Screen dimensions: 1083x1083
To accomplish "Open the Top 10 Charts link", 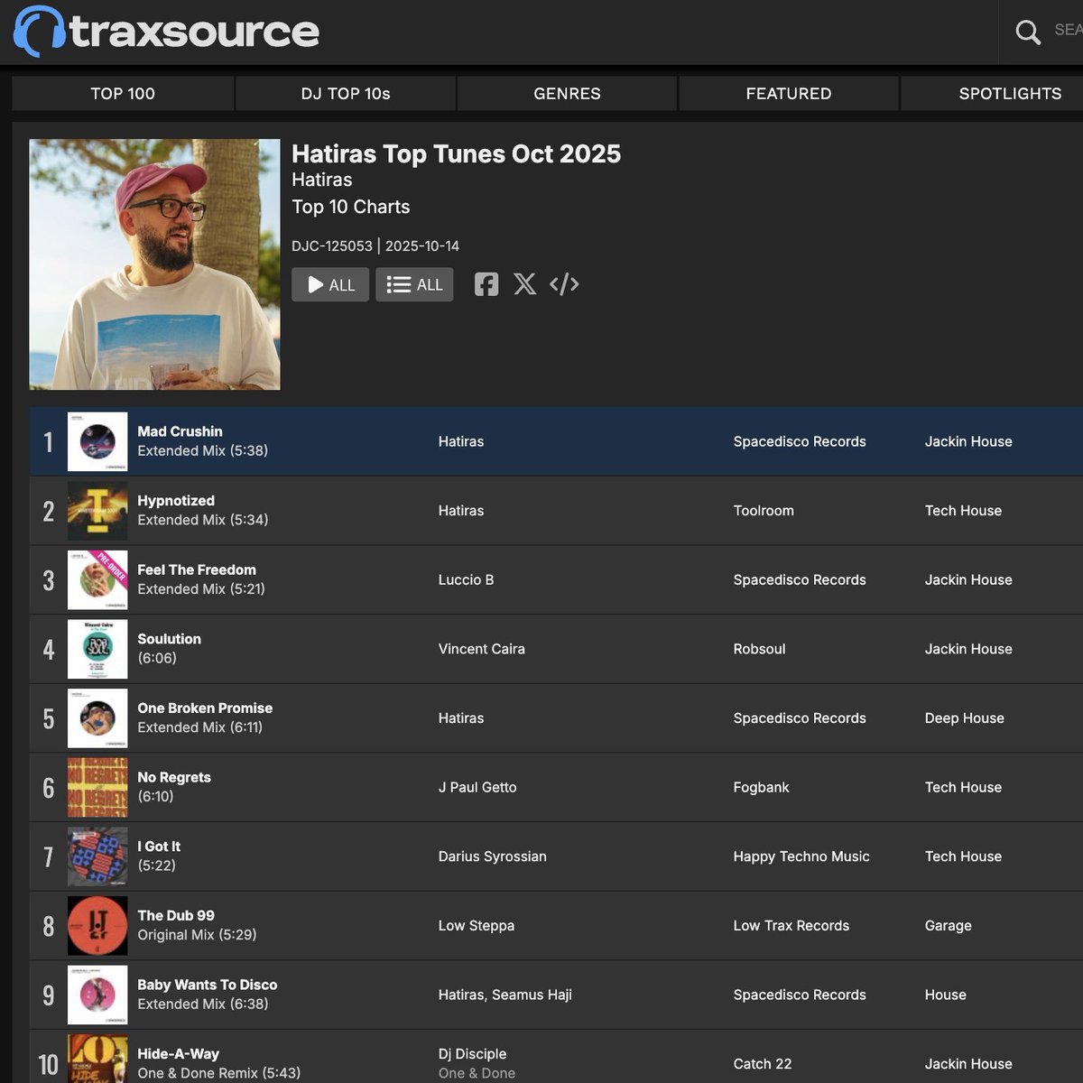I will 351,207.
